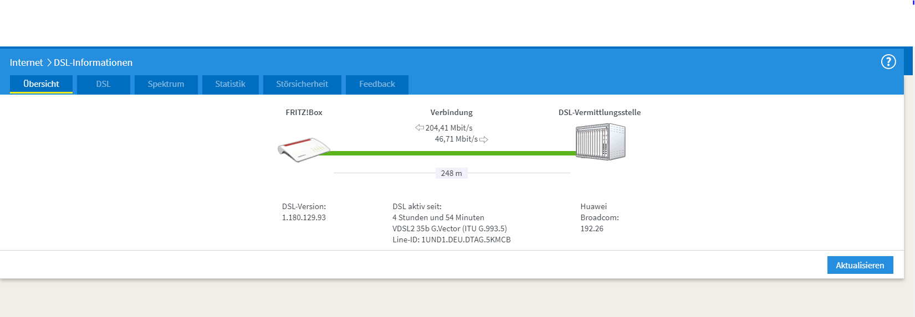Click the DSL-Vermittlungsstelle rack image
The width and height of the screenshot is (915, 317).
pyautogui.click(x=601, y=142)
